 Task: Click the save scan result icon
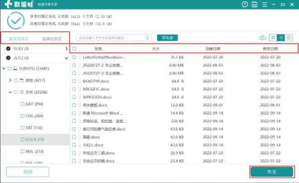(255, 4)
